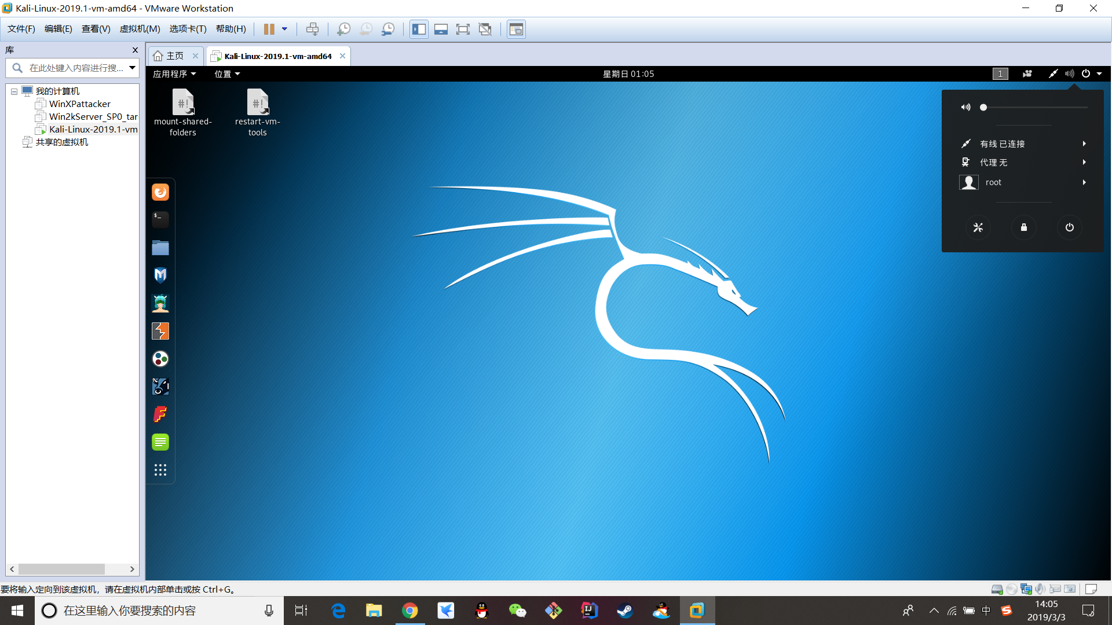The height and width of the screenshot is (625, 1112).
Task: Launch the Terminal from the Kali dock
Action: 160,220
